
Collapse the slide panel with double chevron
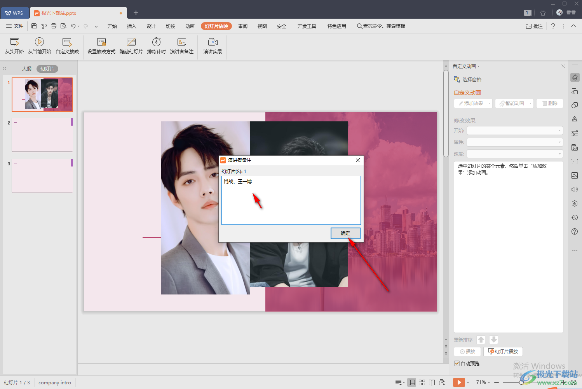point(5,68)
